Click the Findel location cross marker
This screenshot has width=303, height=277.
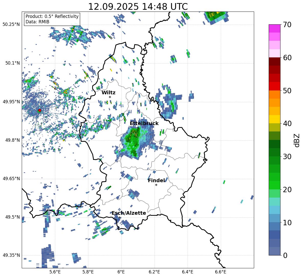pos(156,185)
